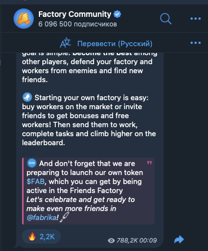Viewport: 208px width, 251px height.
Task: Click the eye views icon
Action: tap(111, 240)
